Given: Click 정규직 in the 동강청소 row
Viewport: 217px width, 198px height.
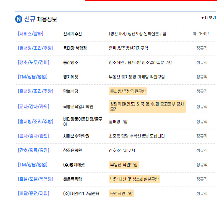Looking at the screenshot, I should coord(202,62).
